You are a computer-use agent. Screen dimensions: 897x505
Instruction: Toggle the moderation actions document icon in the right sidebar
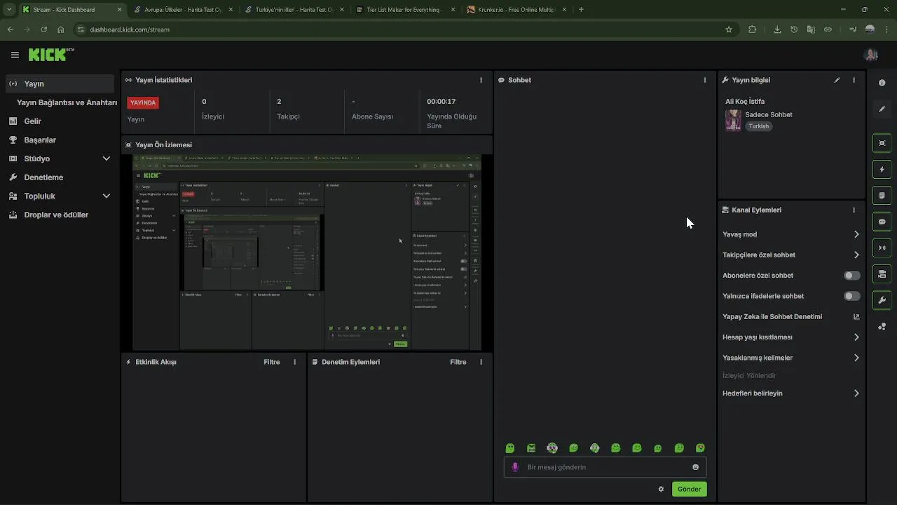[x=882, y=195]
